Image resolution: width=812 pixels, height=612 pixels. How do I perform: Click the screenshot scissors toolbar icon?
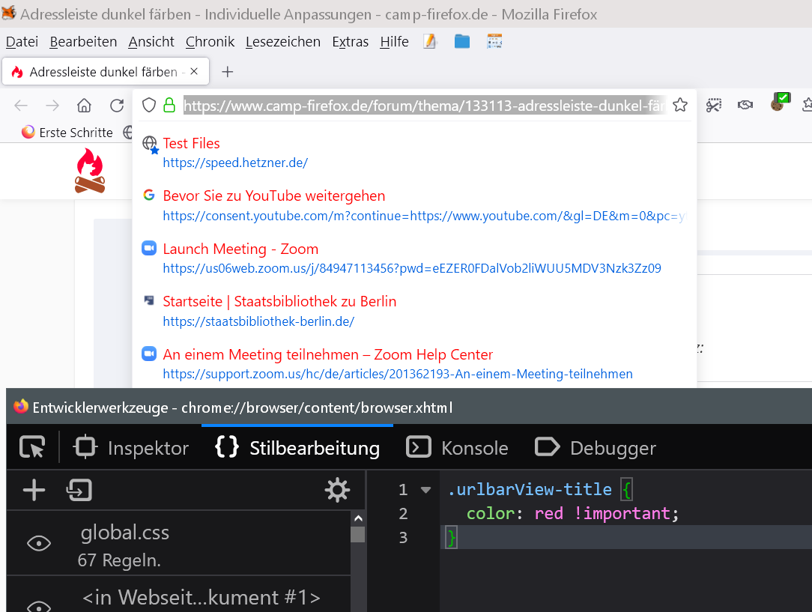[x=713, y=106]
